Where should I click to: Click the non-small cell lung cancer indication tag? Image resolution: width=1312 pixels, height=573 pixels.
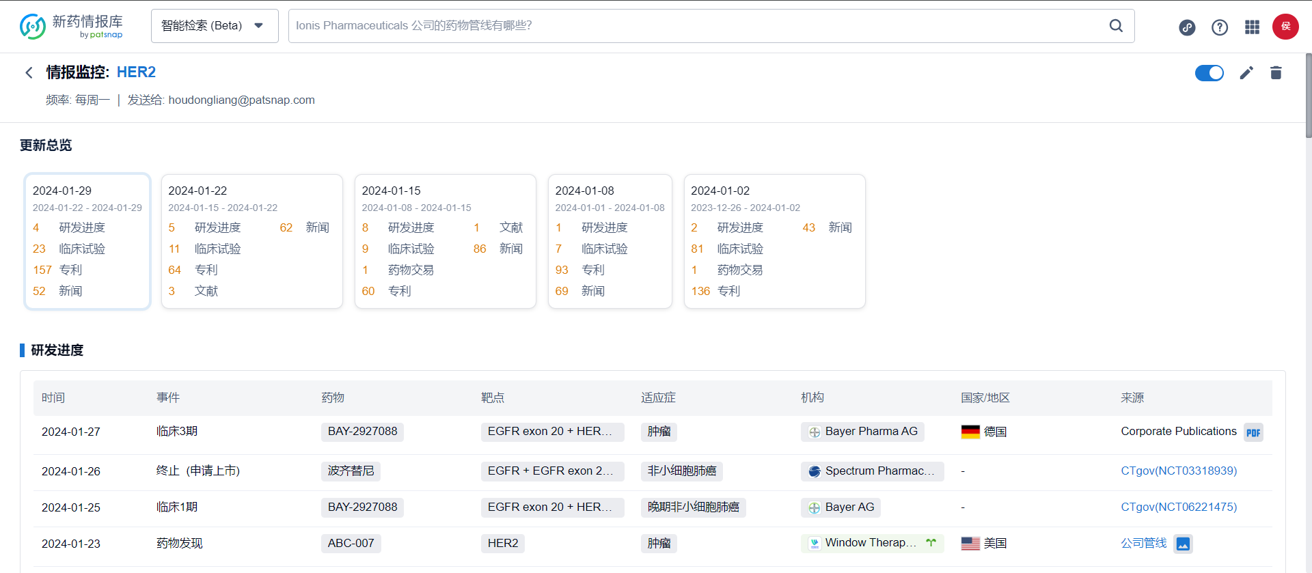coord(682,471)
